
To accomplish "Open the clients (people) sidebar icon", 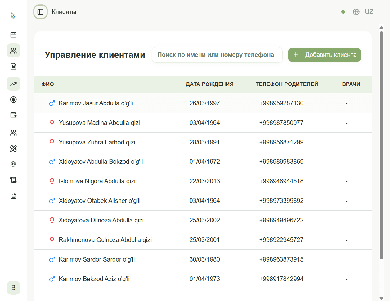I will [x=13, y=51].
